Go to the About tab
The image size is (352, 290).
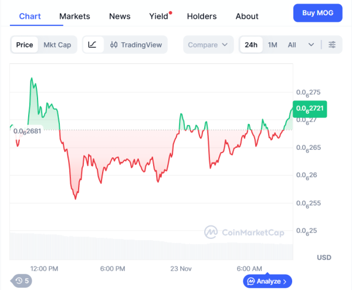point(247,16)
